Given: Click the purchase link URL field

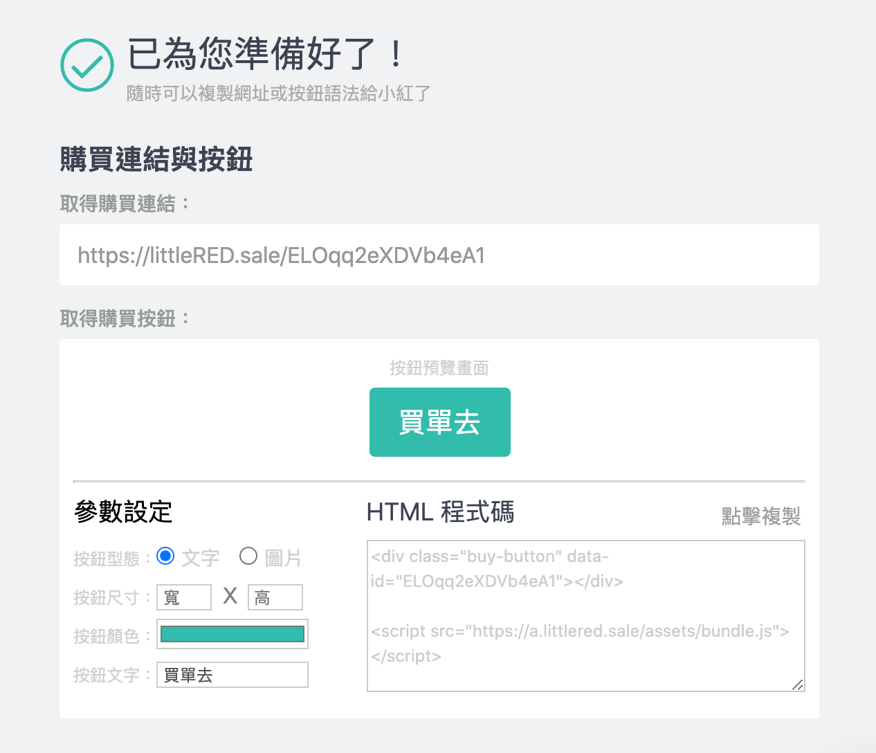Looking at the screenshot, I should pos(439,255).
